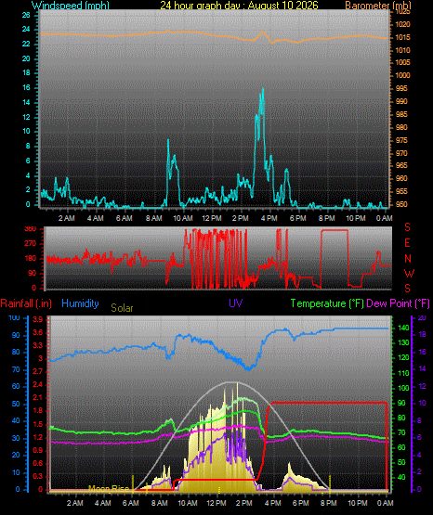433x515 pixels.
Task: Click the 110 value on temperature axis
Action: (x=403, y=373)
